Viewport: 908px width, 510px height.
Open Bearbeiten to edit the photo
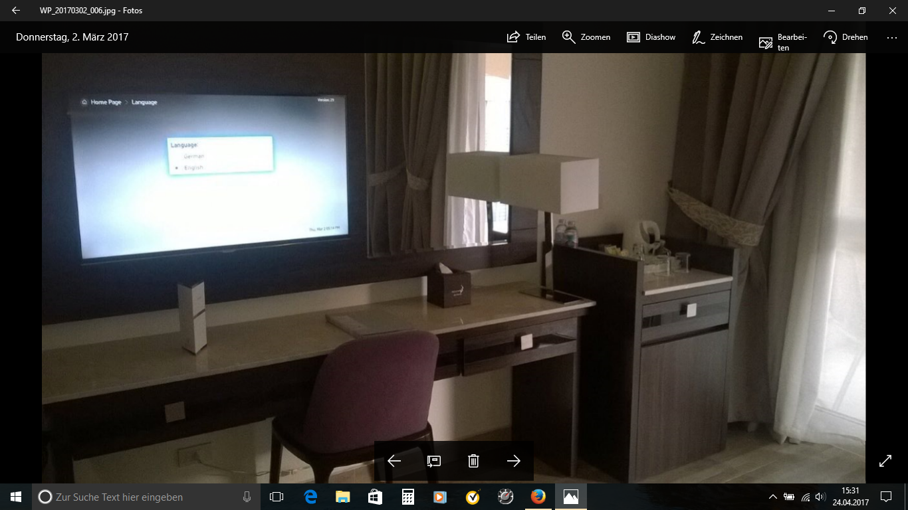coord(782,42)
